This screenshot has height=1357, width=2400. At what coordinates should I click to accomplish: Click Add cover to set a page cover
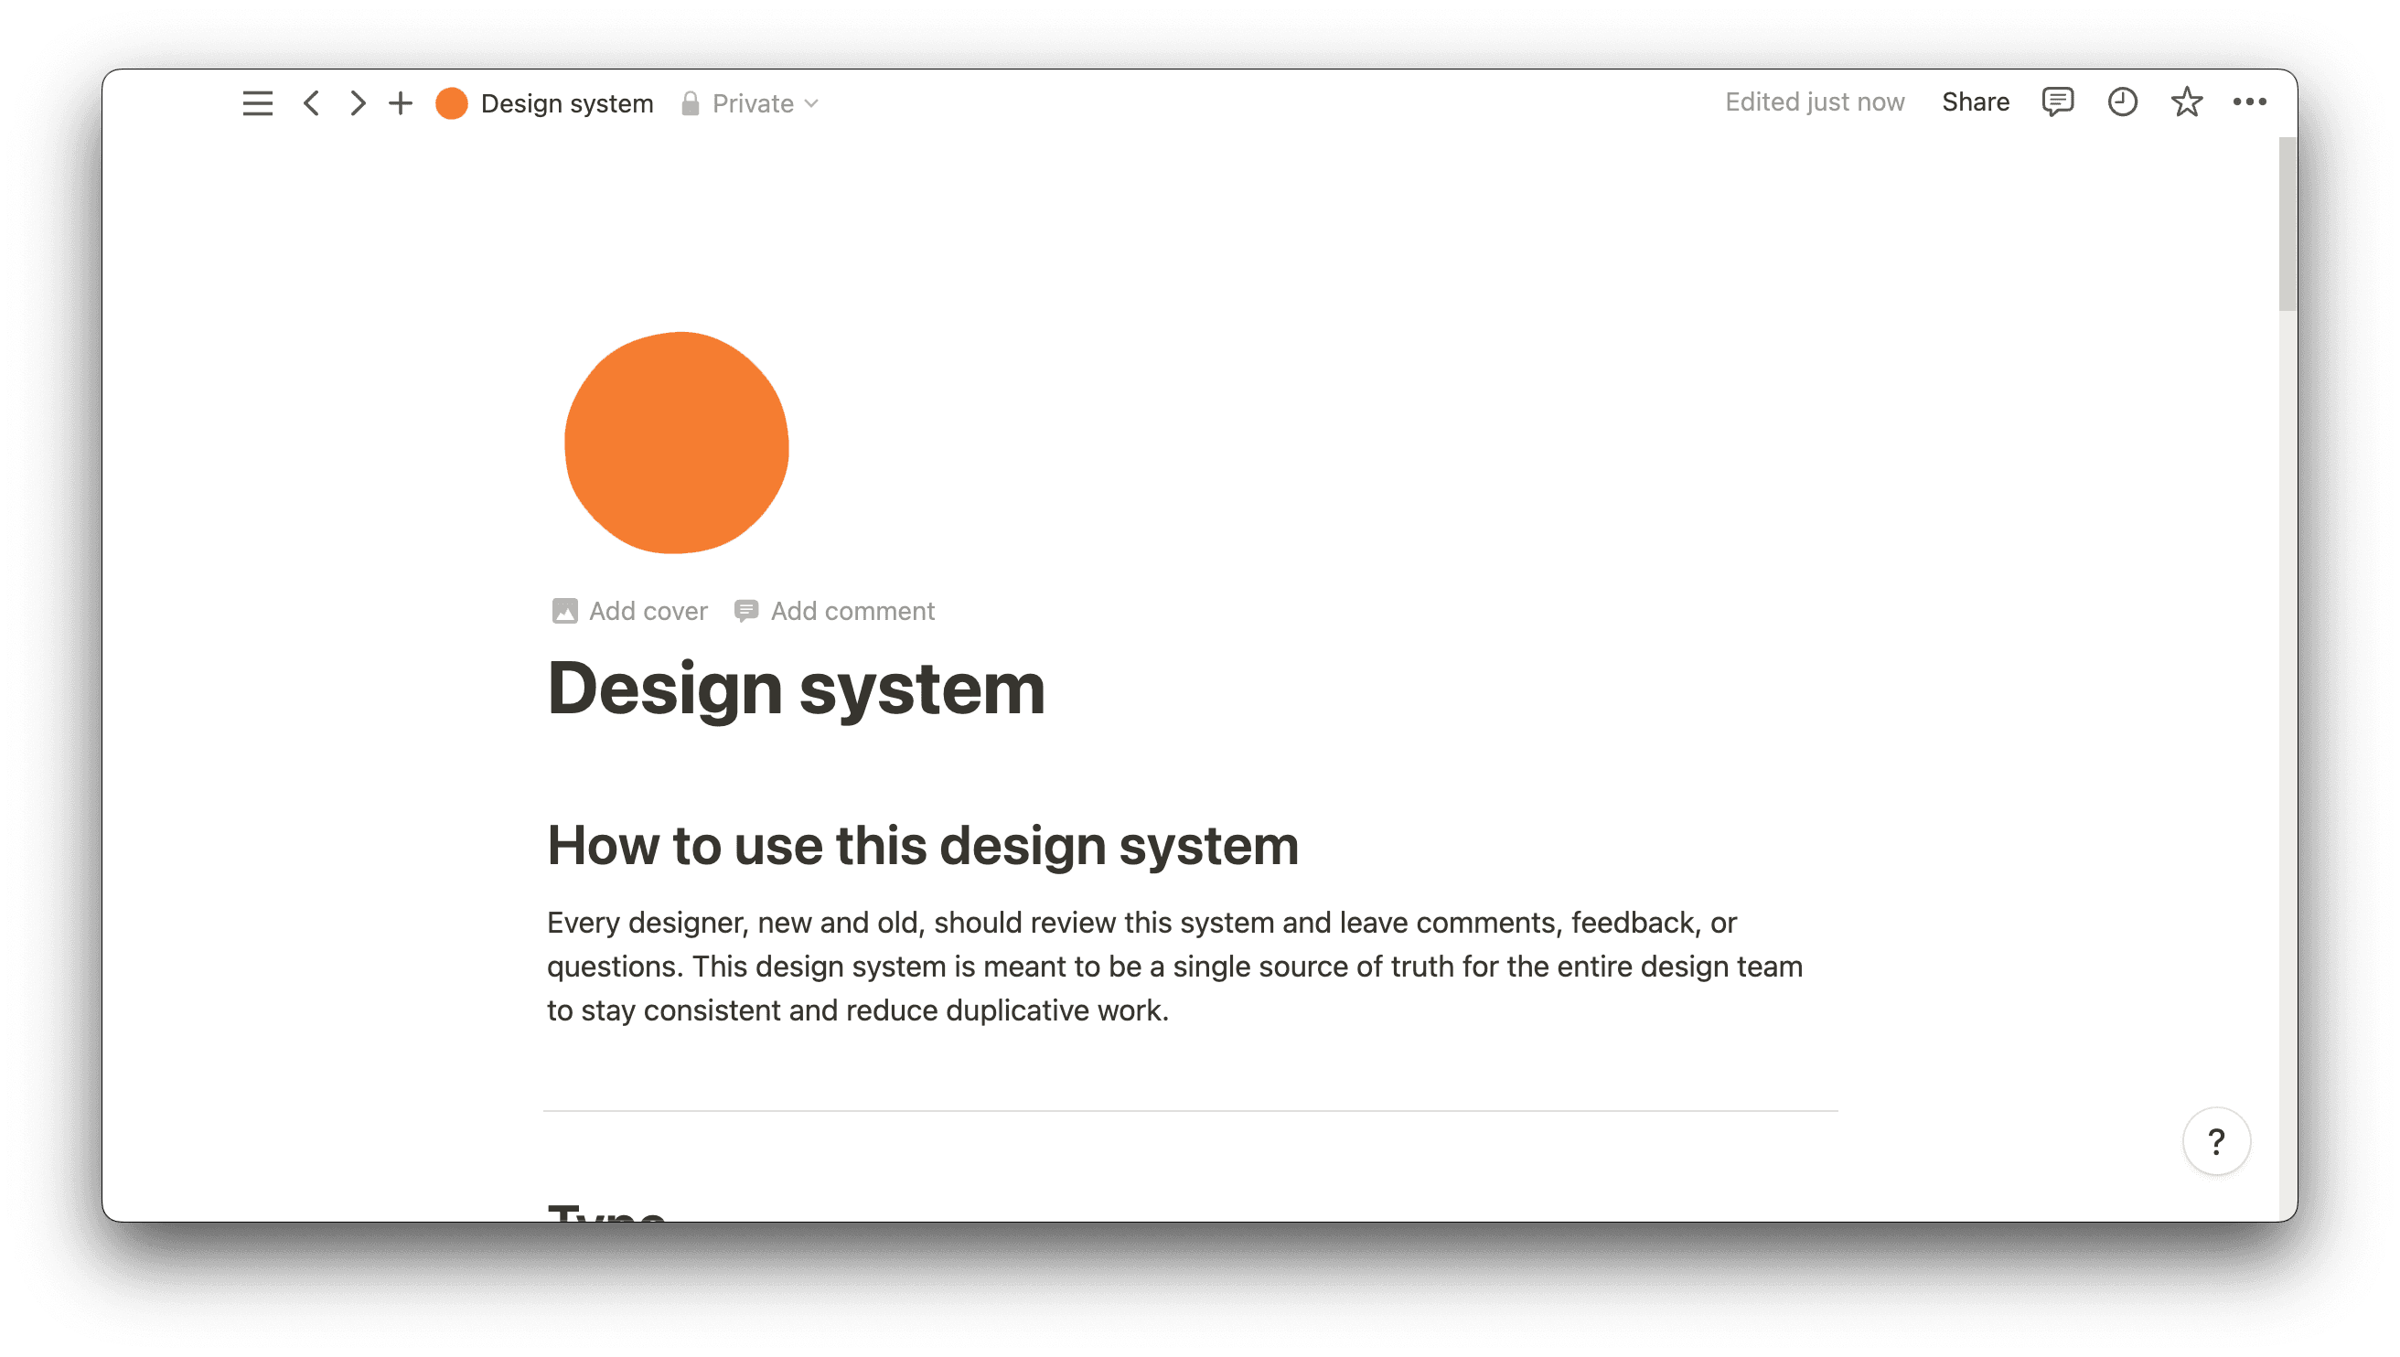628,611
